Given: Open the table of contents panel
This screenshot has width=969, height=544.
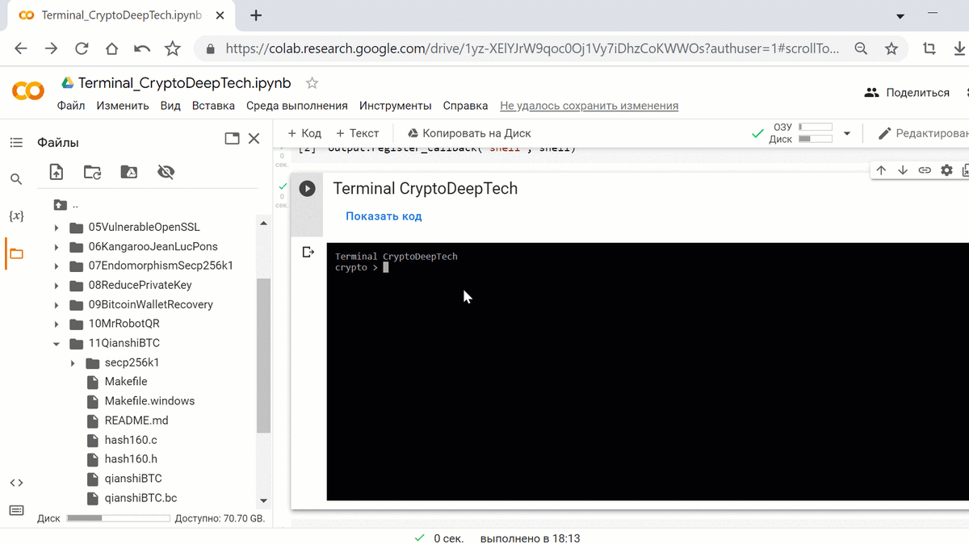Looking at the screenshot, I should pyautogui.click(x=16, y=142).
